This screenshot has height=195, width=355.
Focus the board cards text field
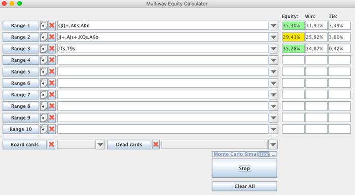point(76,144)
